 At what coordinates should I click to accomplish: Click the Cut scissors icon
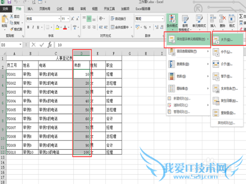coord(12,16)
